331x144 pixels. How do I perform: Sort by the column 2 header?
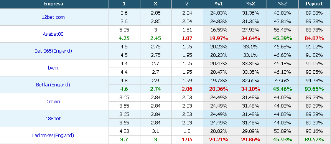click(x=187, y=4)
